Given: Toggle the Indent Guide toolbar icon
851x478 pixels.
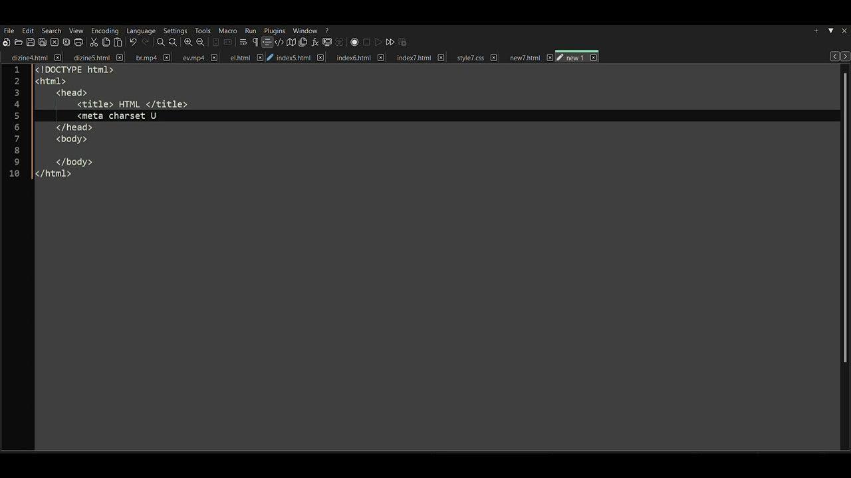Looking at the screenshot, I should click(x=267, y=42).
